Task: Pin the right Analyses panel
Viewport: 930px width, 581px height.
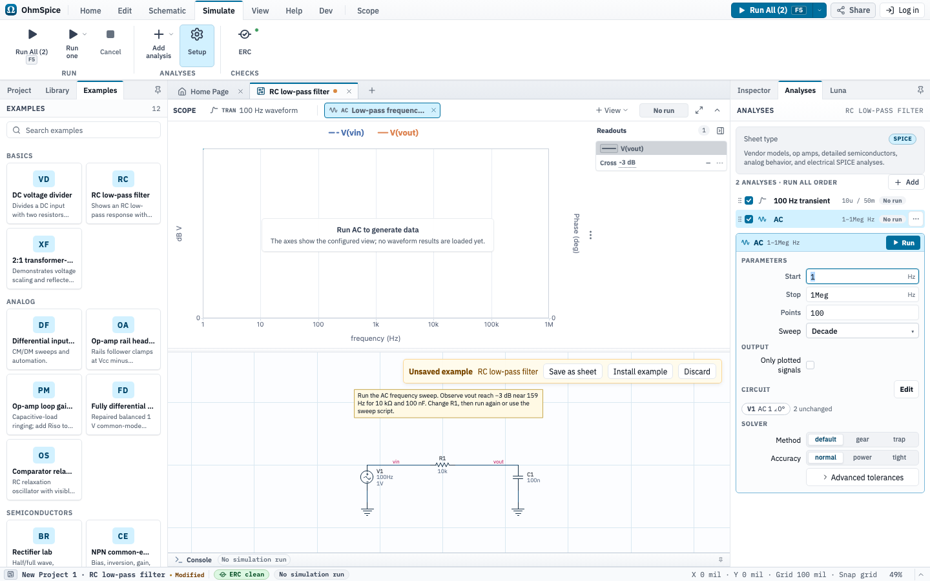Action: click(x=920, y=90)
